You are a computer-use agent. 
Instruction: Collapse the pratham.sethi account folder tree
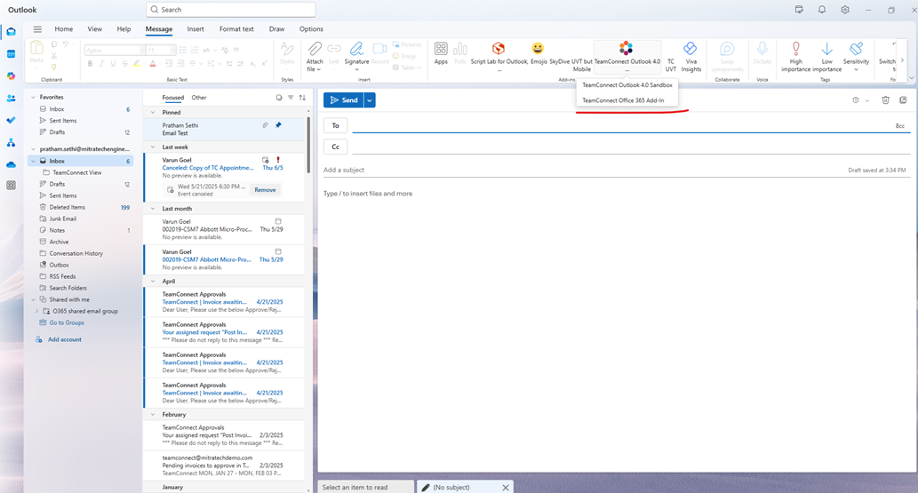click(x=34, y=149)
